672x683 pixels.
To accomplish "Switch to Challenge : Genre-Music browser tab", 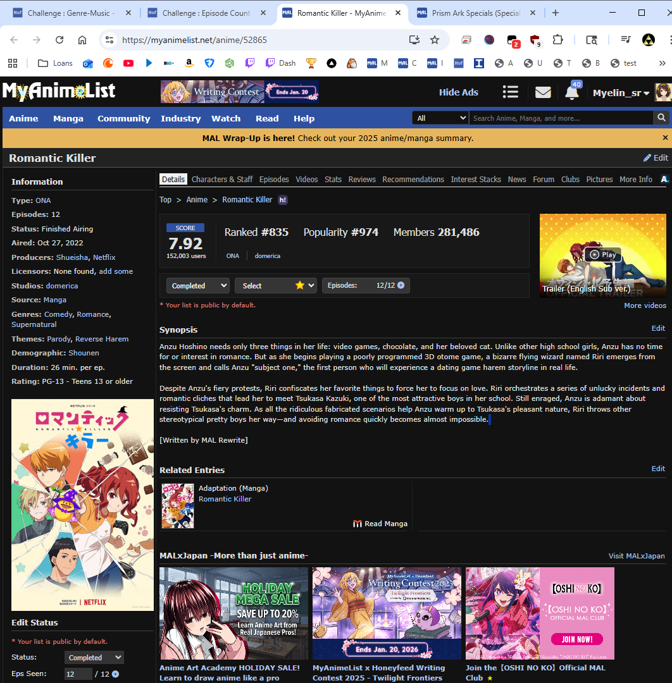I will coord(71,13).
